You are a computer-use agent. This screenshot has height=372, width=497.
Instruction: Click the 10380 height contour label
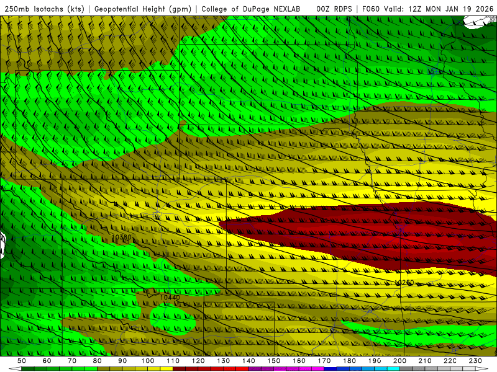[121, 237]
